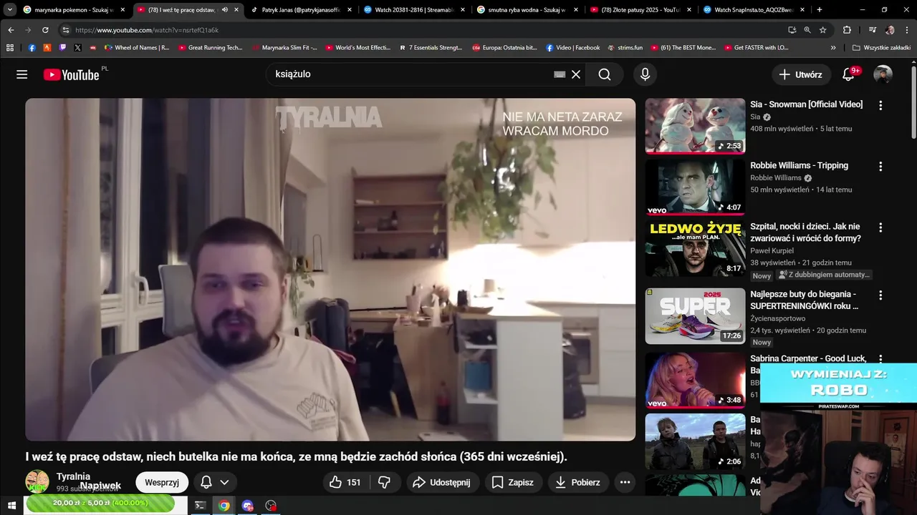The width and height of the screenshot is (917, 515).
Task: Click the Pobierz download button
Action: click(x=578, y=482)
